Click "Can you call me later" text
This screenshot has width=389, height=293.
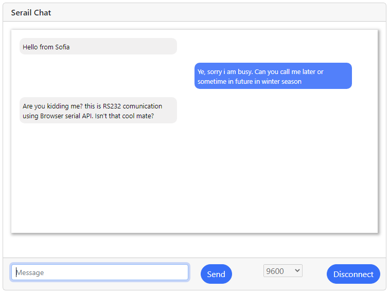(285, 72)
